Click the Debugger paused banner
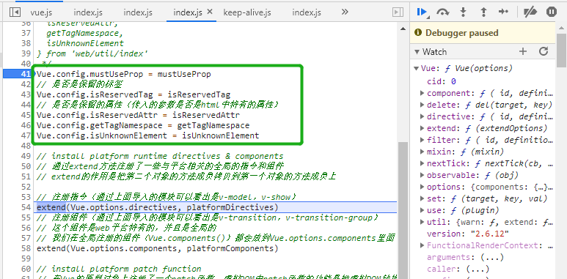567x279 pixels. pyautogui.click(x=483, y=33)
